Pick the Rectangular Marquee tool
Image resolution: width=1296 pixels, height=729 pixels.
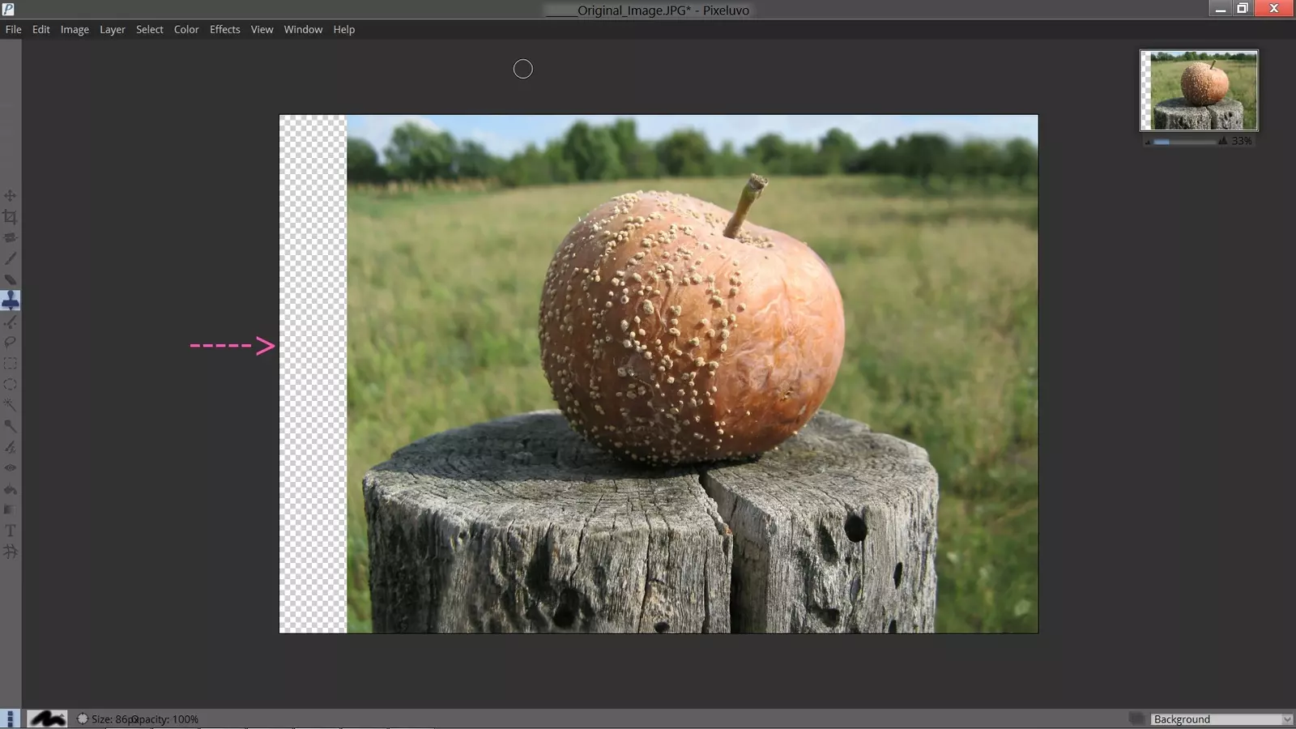click(10, 364)
